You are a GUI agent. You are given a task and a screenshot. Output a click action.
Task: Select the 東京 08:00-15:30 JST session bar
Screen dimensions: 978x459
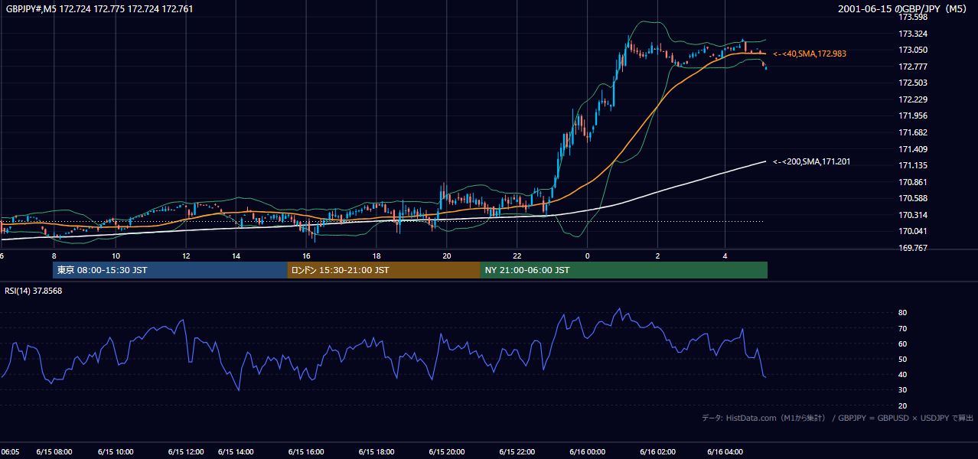click(170, 270)
